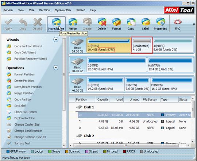Screen dimensions: 197x161
Task: Click Set Label icon in Operations
Action: click(9, 106)
